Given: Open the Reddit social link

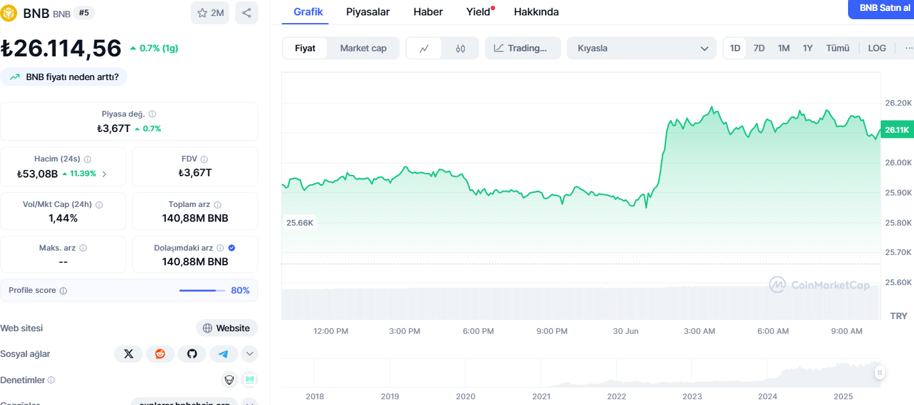Looking at the screenshot, I should pos(160,354).
